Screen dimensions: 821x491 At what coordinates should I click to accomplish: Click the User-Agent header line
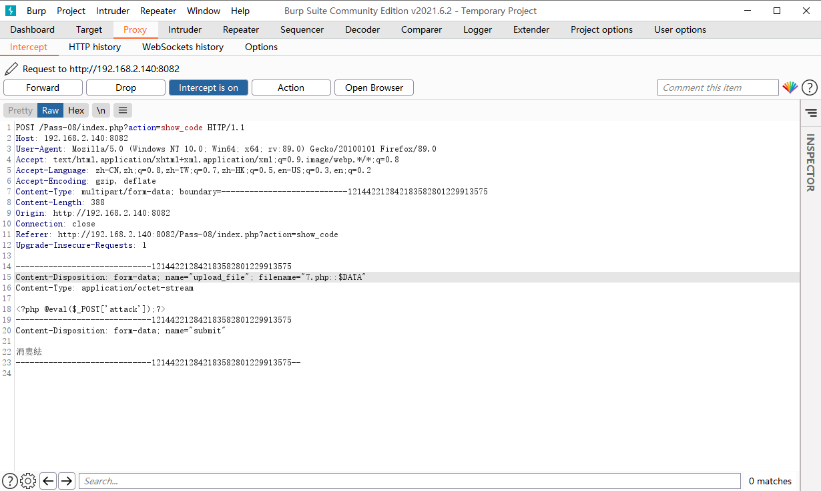[x=226, y=149]
